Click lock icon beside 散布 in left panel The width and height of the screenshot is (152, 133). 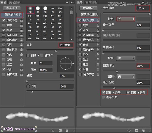[x=22, y=25]
